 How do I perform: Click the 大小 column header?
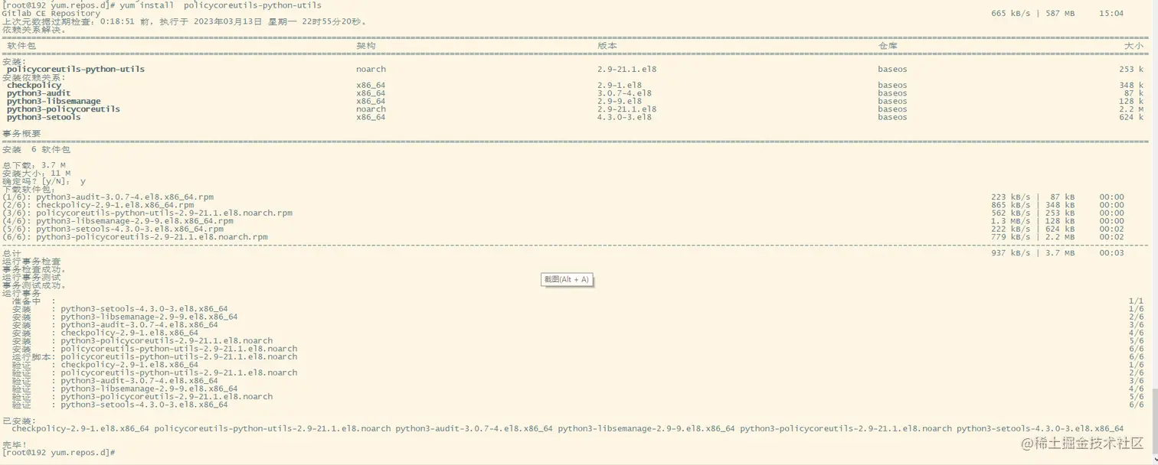point(1133,46)
